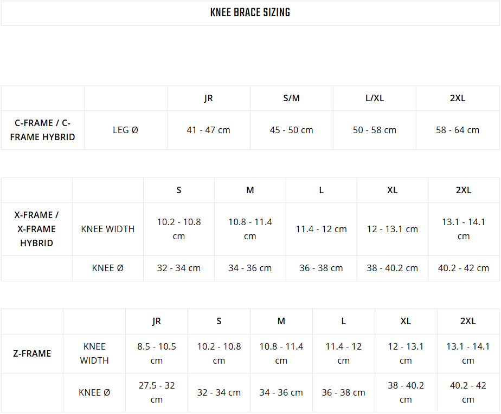Screen dimensions: 501x414
Task: Click the LEG Ø measurement cell
Action: pyautogui.click(x=126, y=130)
